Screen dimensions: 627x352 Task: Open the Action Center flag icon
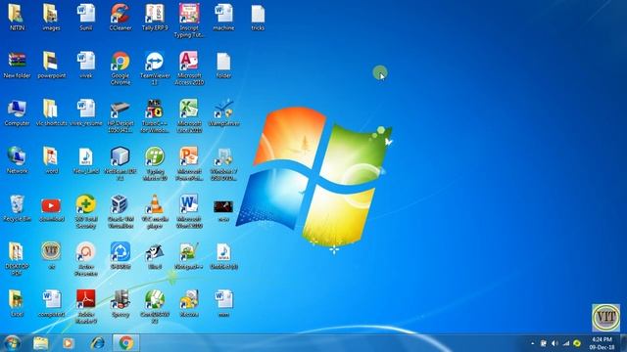tap(544, 343)
